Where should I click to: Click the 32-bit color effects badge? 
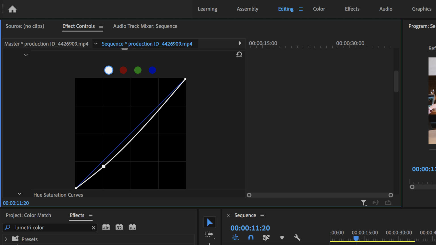[x=119, y=227]
